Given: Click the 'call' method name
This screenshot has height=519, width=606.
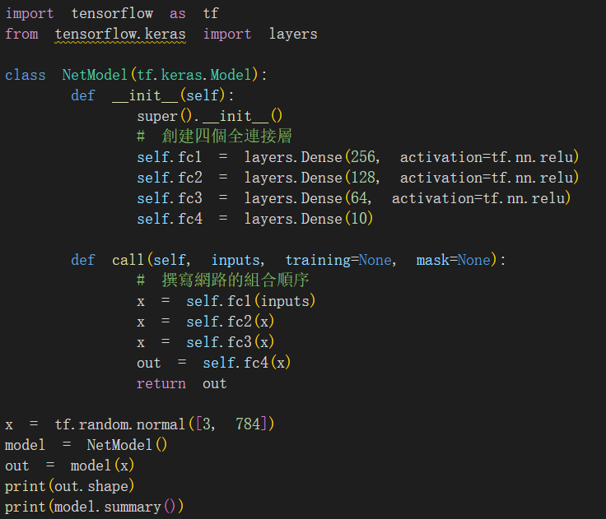Looking at the screenshot, I should 128,260.
